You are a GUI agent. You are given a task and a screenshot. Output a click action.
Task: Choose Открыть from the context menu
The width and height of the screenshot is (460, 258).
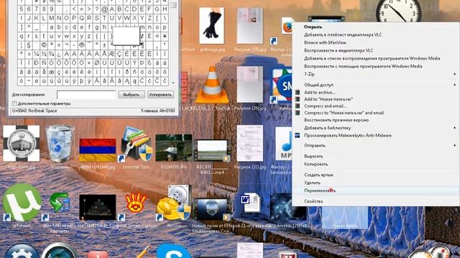coord(375,27)
